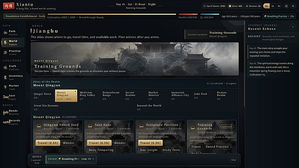Click the Renown star indicator

pyautogui.click(x=253, y=6)
